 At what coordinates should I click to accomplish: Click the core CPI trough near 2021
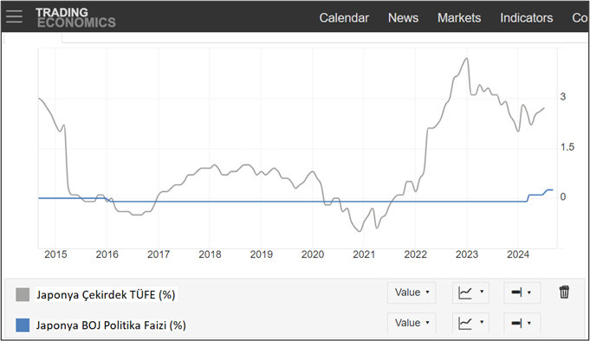coord(360,231)
